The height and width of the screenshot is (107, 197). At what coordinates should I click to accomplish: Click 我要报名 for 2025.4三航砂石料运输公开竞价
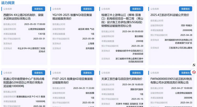[185, 9]
